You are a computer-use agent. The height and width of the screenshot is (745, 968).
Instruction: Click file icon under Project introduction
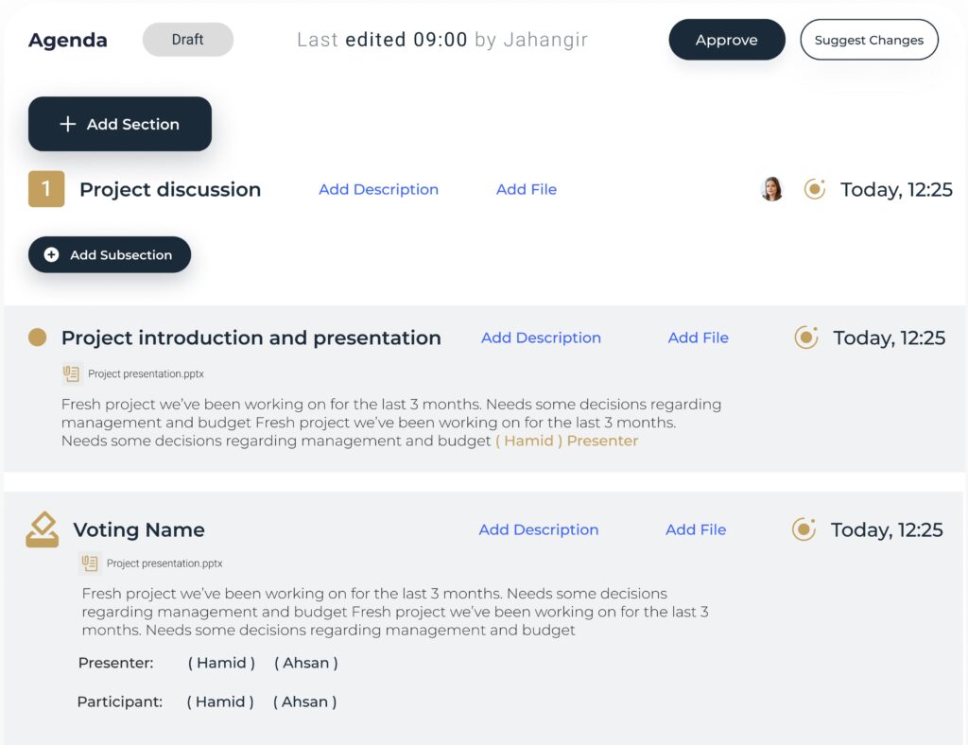[72, 373]
